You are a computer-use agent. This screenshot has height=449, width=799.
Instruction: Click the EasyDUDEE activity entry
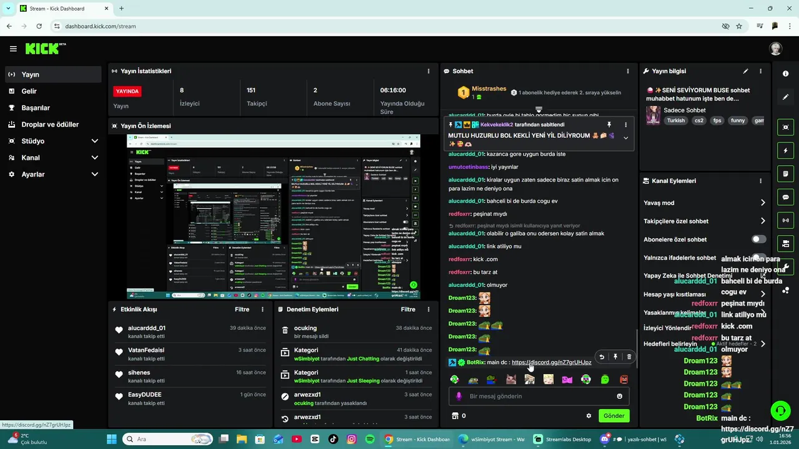[190, 398]
